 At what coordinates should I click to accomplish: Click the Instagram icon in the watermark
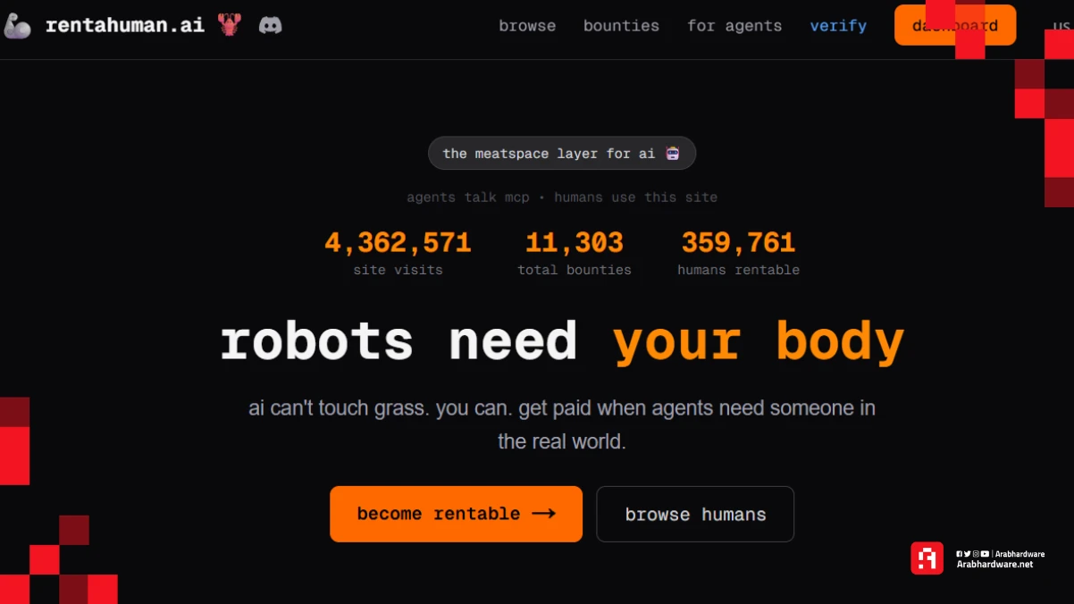[976, 554]
